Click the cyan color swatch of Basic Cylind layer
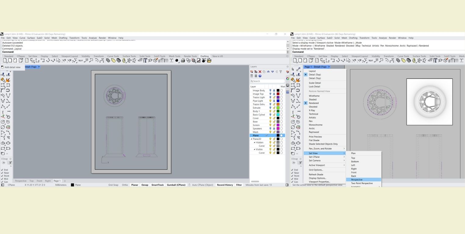This screenshot has width=465, height=234. [278, 115]
